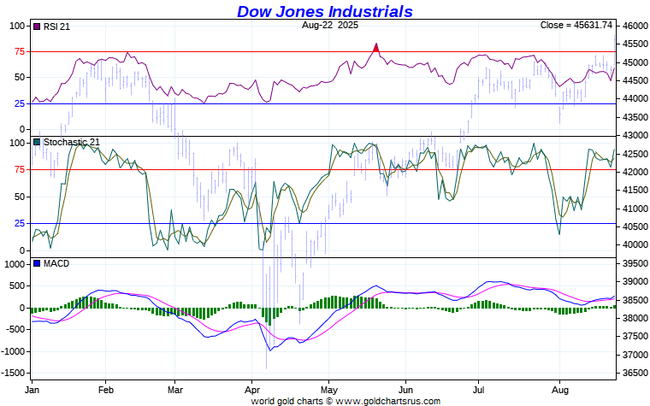Image resolution: width=650 pixels, height=406 pixels.
Task: Click the Apr month label on x-axis
Action: point(252,390)
